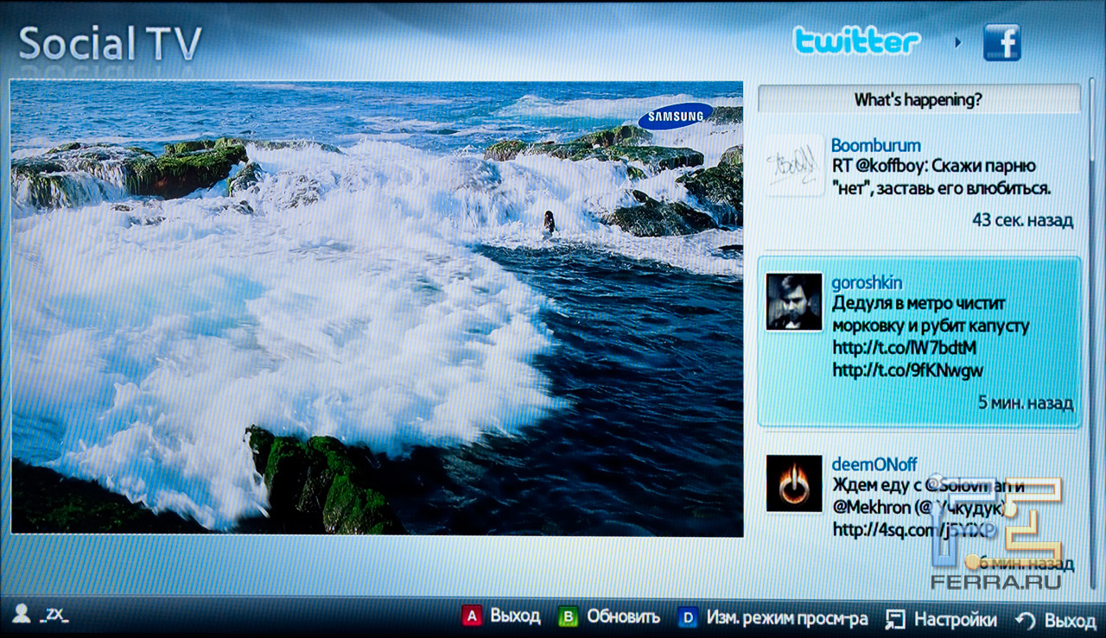
Task: Open the http://t.co/lW7bdtM link
Action: point(905,348)
